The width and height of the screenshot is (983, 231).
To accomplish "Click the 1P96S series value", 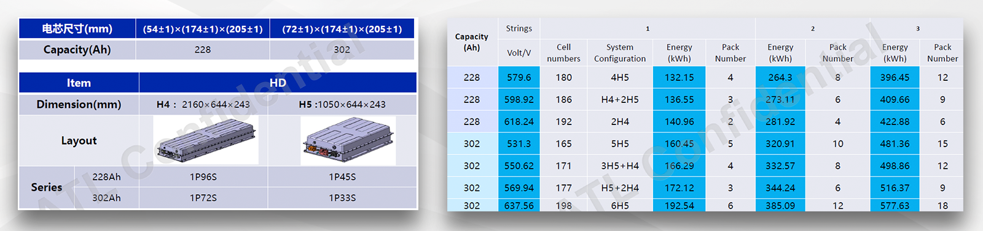I will [x=203, y=176].
